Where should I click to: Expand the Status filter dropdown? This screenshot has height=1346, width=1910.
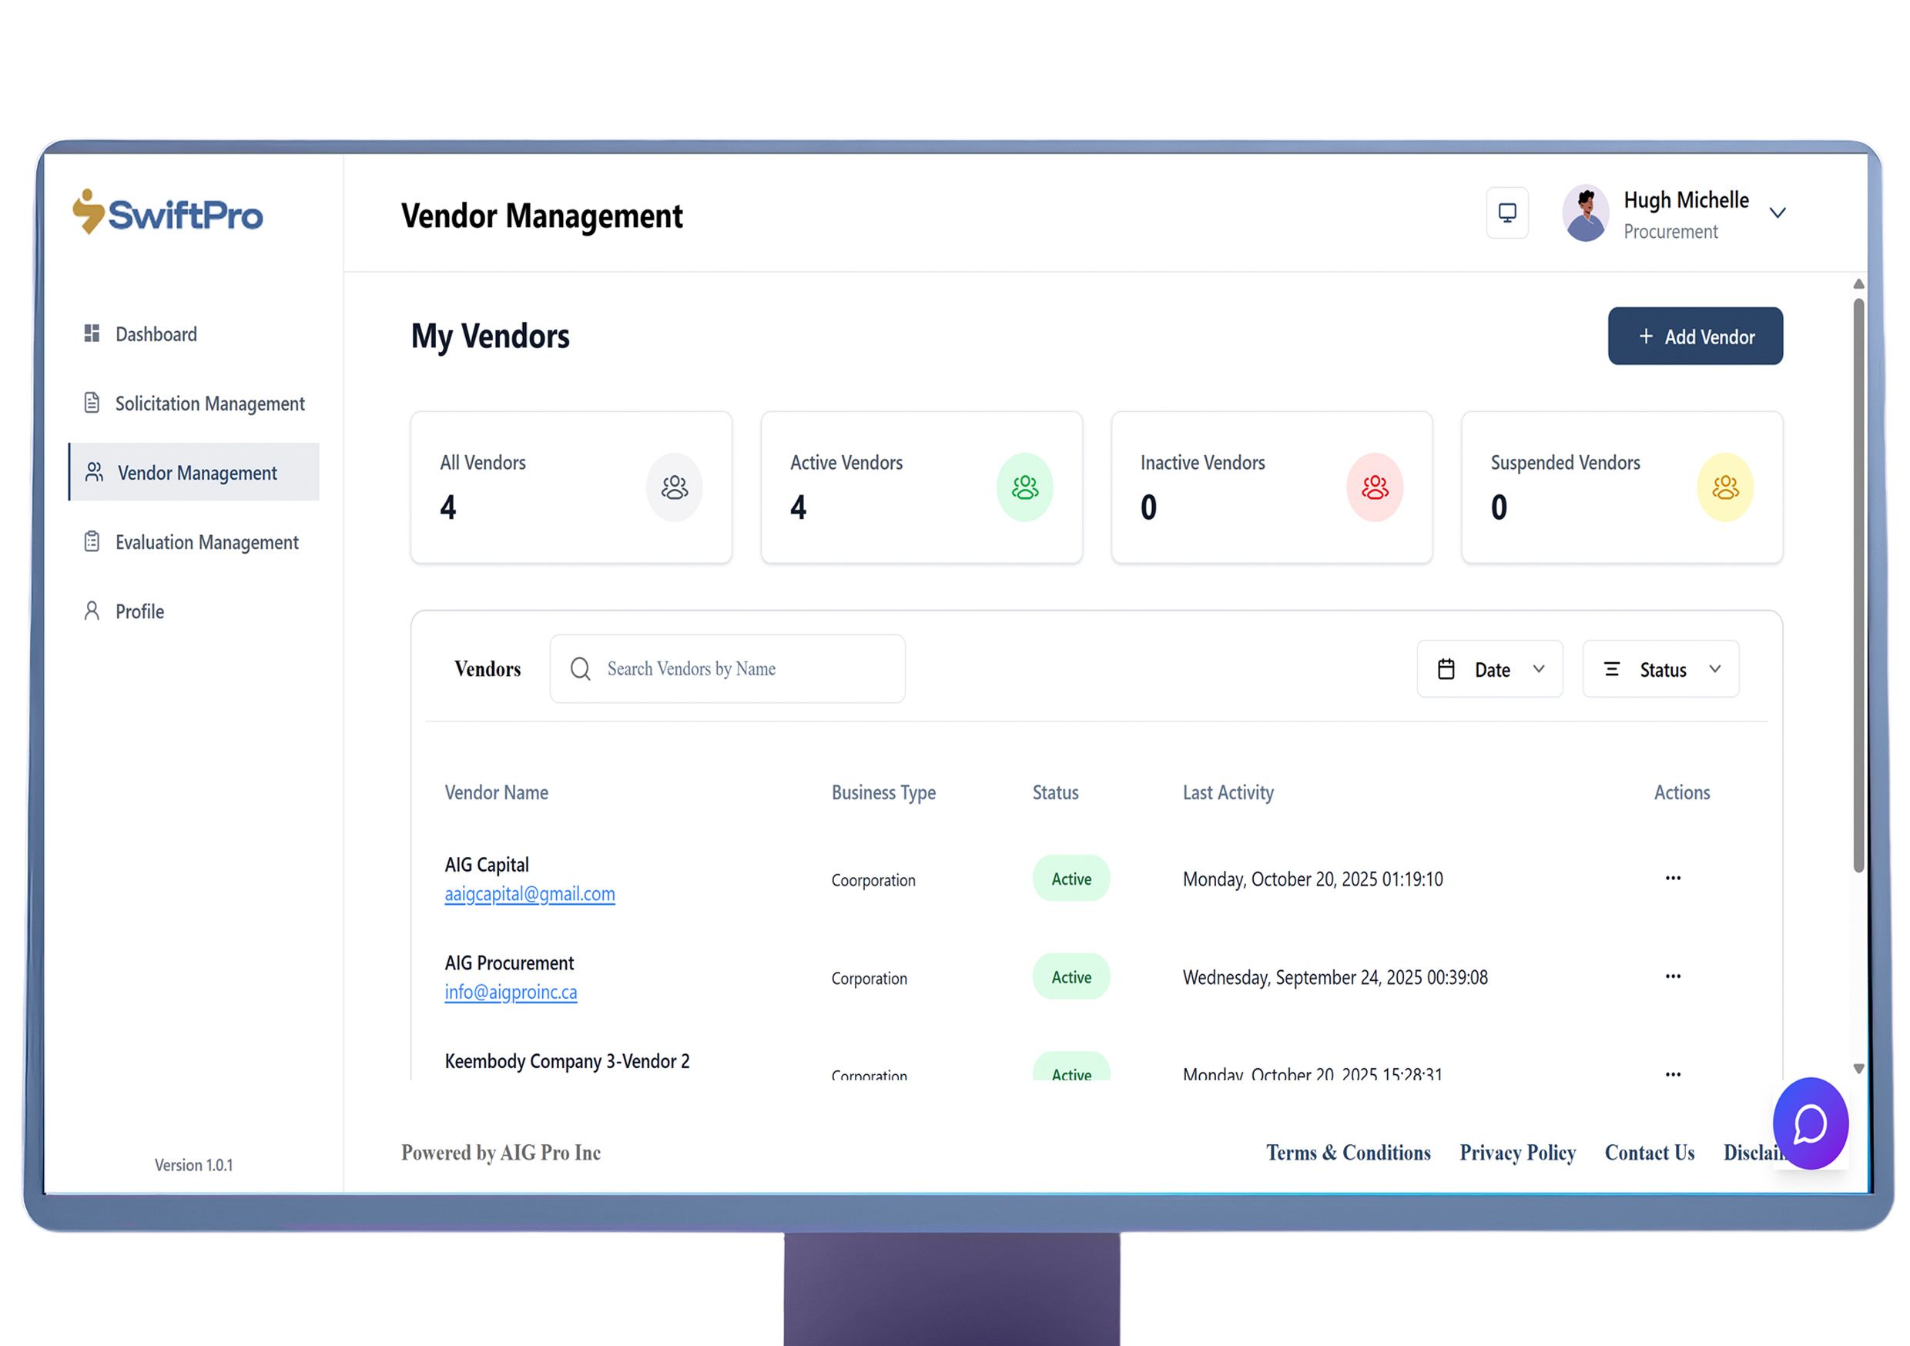tap(1660, 669)
